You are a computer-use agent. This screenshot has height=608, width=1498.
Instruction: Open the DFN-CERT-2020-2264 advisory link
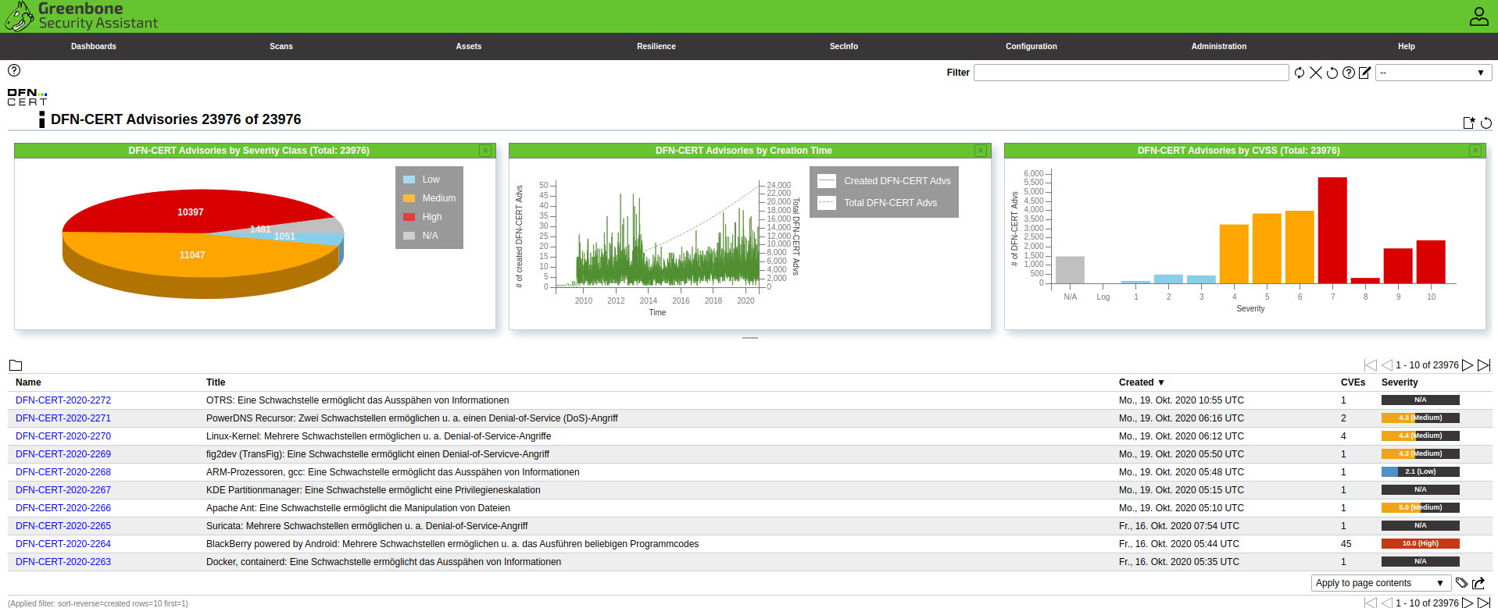coord(63,544)
